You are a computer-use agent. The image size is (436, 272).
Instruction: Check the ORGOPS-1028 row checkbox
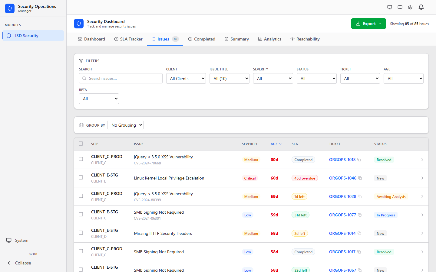(x=81, y=196)
